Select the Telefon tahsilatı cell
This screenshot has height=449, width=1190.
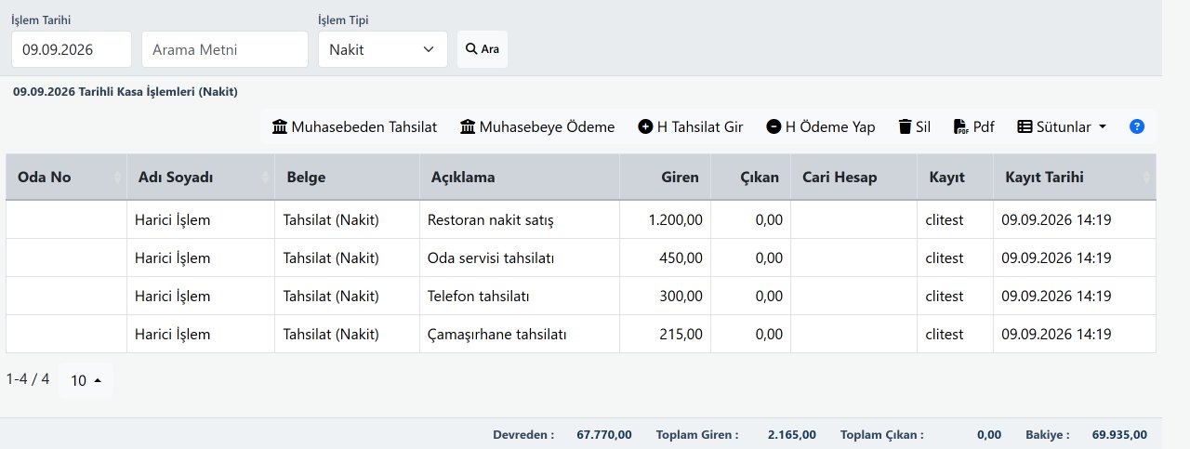click(520, 296)
